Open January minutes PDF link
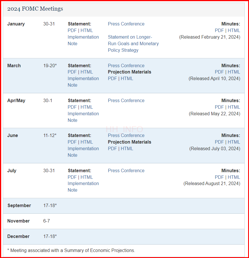 tap(219, 30)
